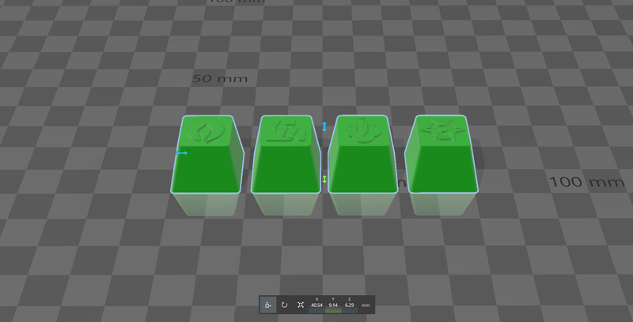Choose the Scale tool icon
Viewport: 633px width, 322px height.
pyautogui.click(x=301, y=305)
